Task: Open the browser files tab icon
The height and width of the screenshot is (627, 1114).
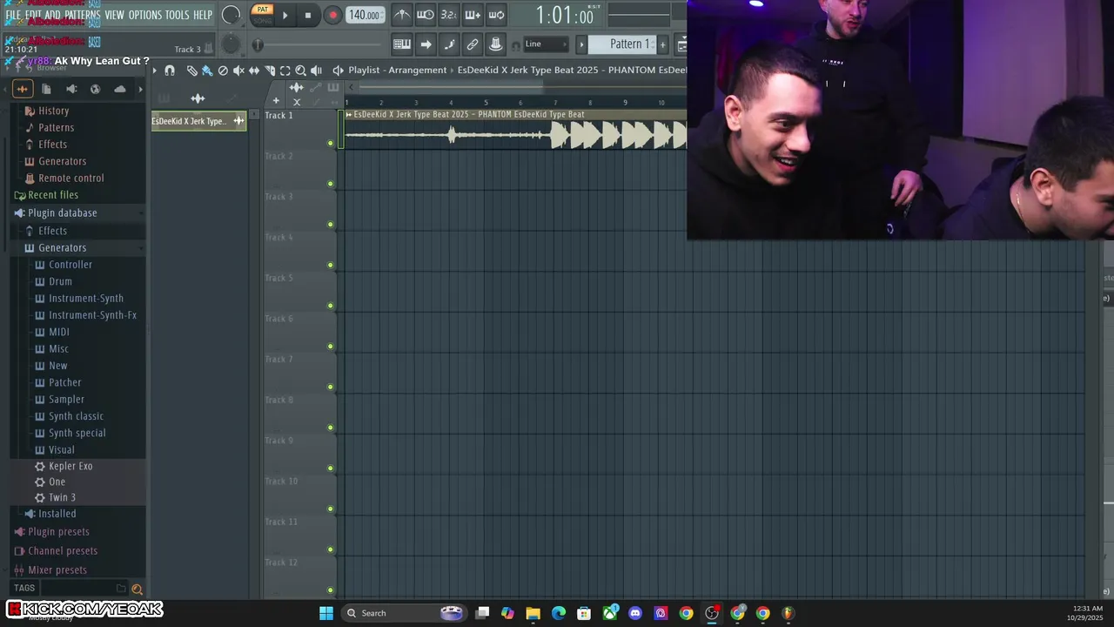Action: [x=46, y=89]
